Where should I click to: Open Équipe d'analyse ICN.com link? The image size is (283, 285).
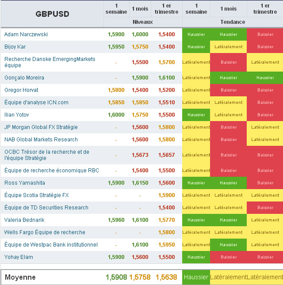coord(36,103)
